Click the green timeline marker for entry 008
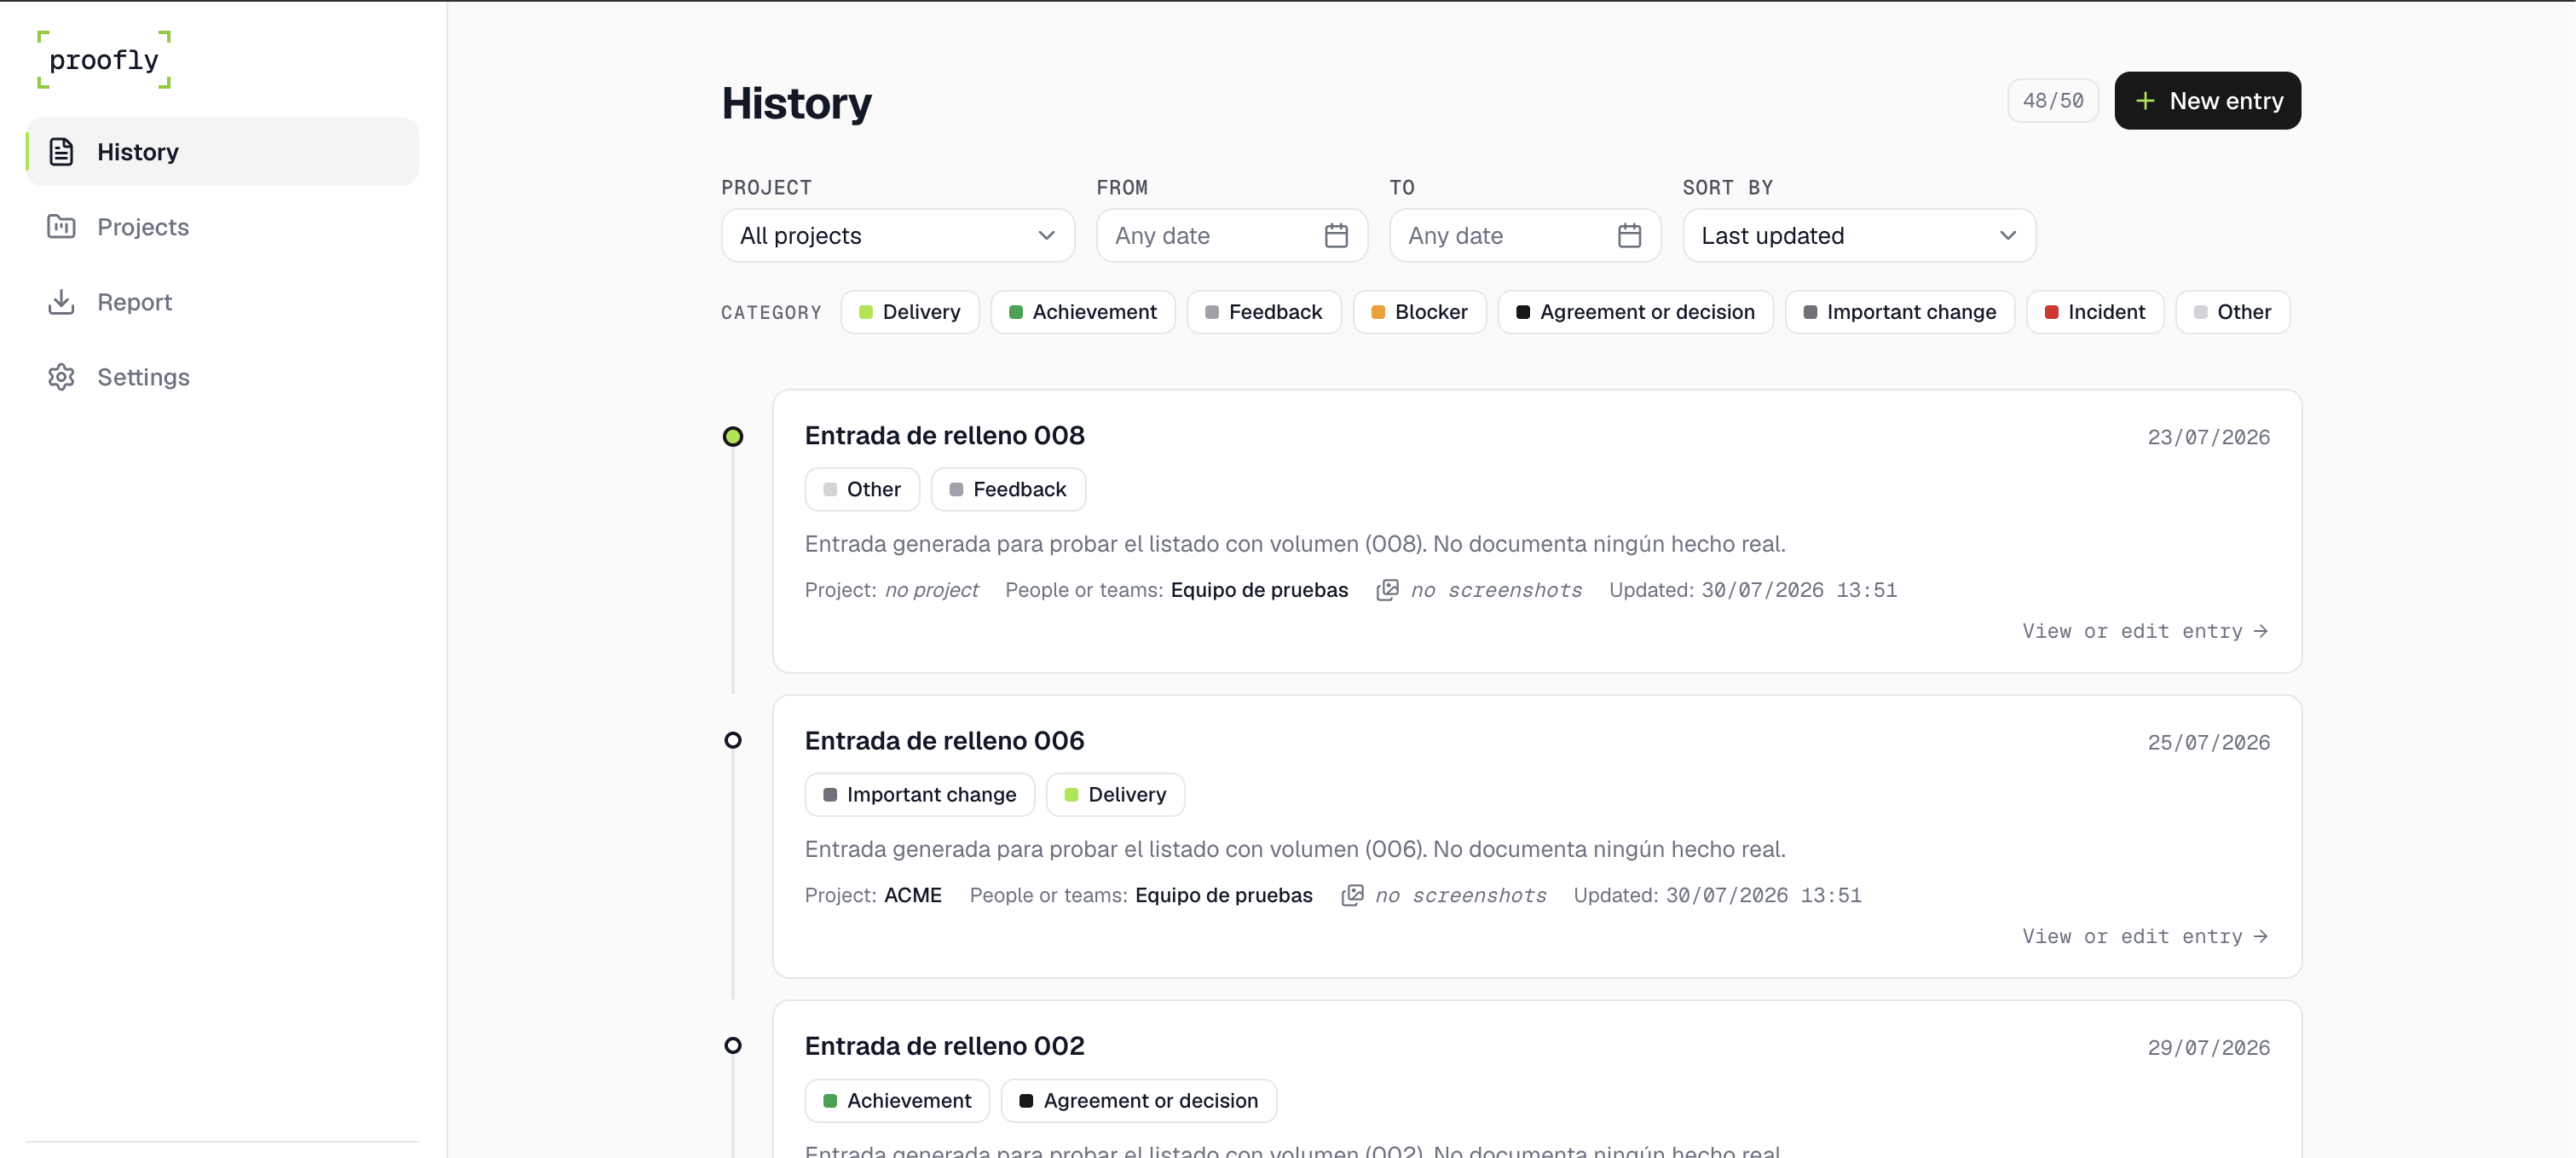Image resolution: width=2576 pixels, height=1158 pixels. (733, 437)
